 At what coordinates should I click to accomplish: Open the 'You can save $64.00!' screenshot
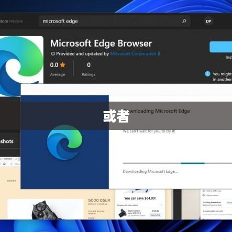pyautogui.click(x=140, y=204)
